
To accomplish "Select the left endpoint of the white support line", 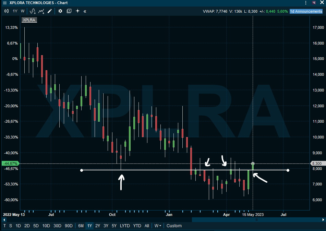I will coord(82,170).
